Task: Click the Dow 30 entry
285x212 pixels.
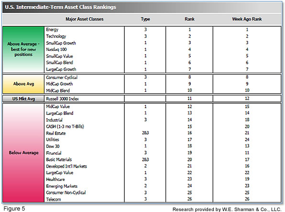Action: pyautogui.click(x=53, y=146)
